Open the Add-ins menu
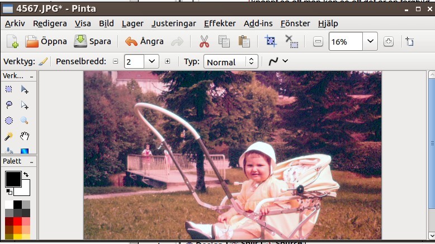The image size is (435, 244). tap(258, 23)
